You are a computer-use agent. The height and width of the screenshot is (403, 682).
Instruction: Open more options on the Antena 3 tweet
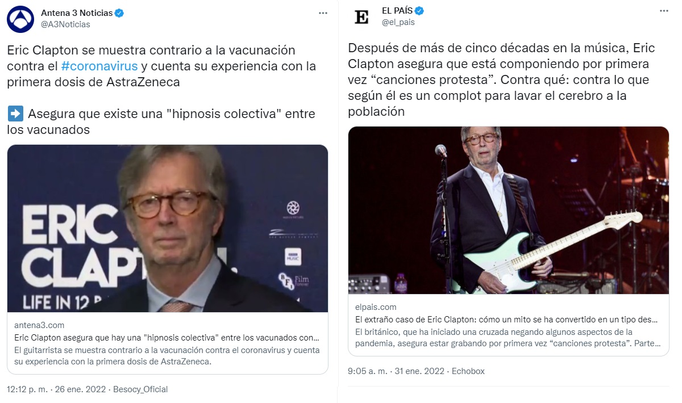(x=323, y=12)
